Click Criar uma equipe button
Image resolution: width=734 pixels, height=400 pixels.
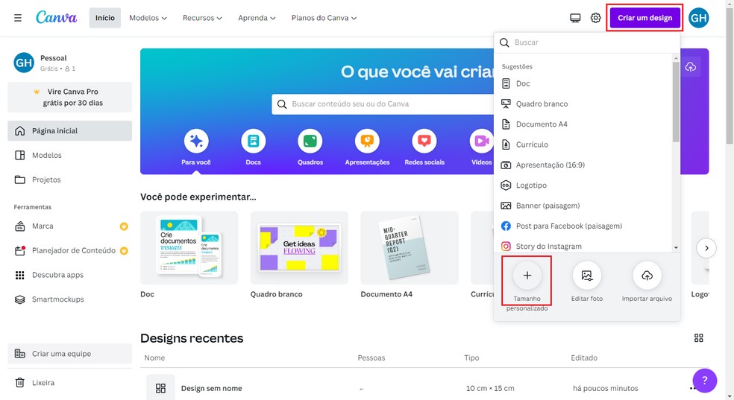70,354
